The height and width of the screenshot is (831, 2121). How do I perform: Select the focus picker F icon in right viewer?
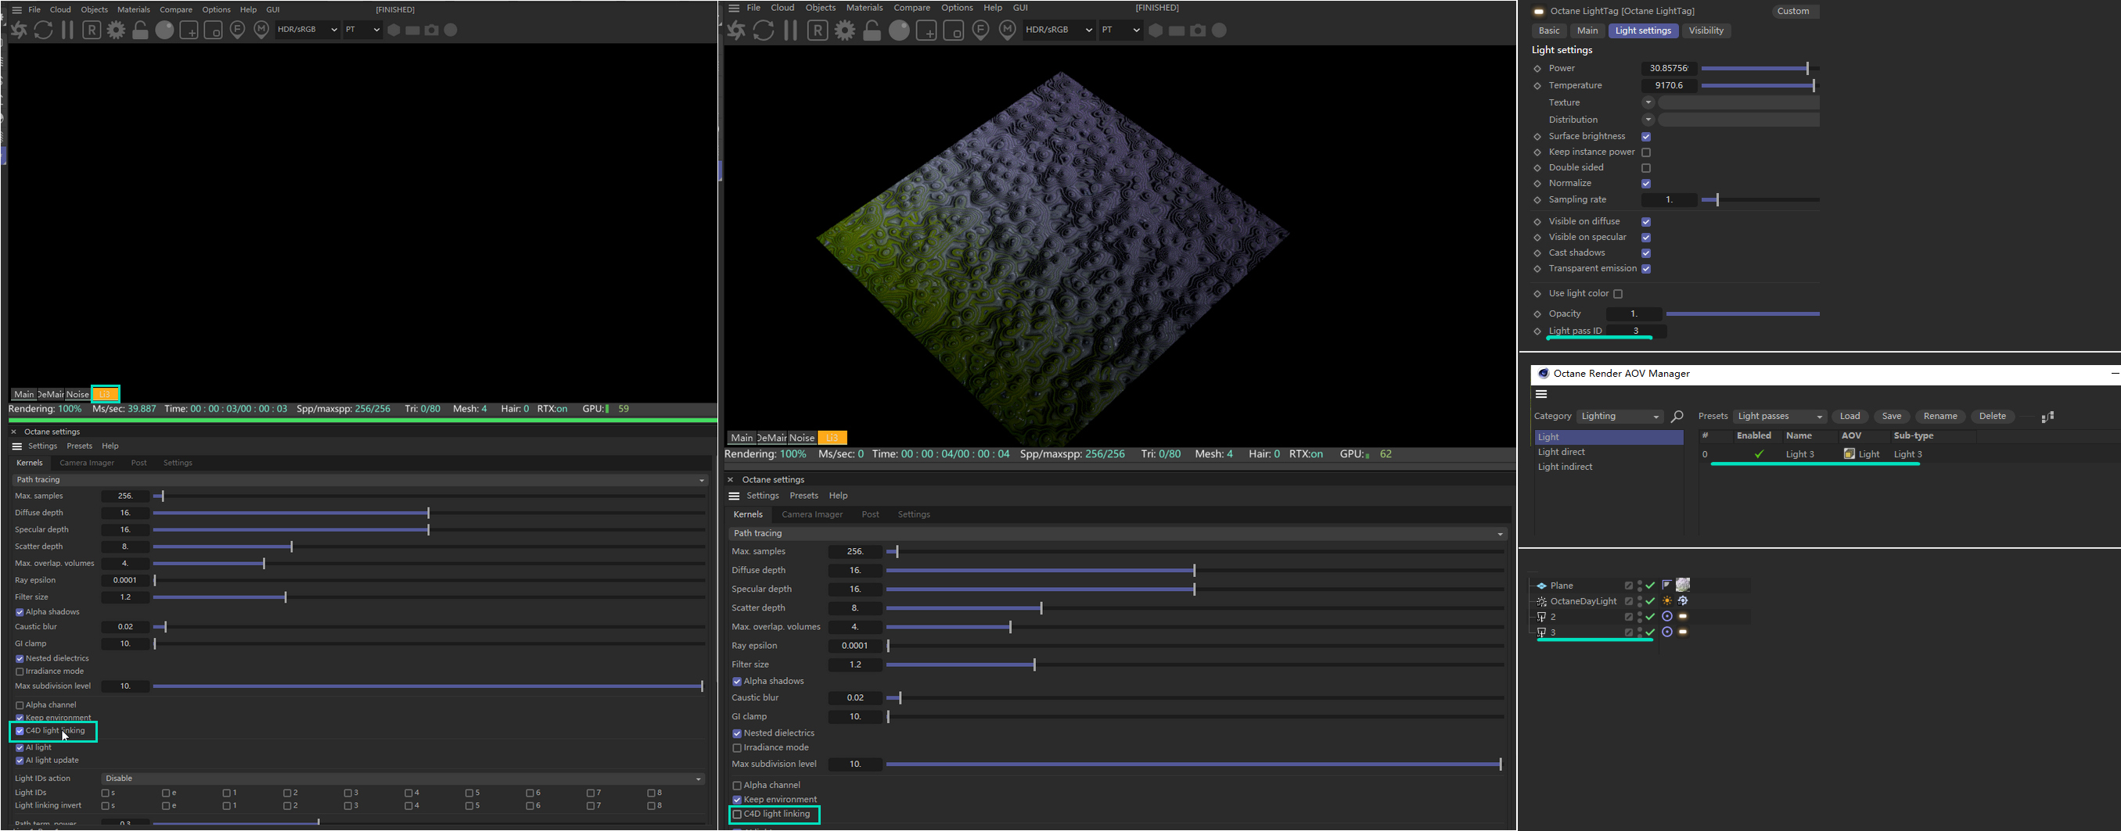[980, 30]
